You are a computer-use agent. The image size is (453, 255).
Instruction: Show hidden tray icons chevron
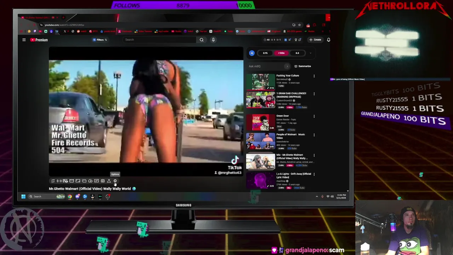point(317,196)
